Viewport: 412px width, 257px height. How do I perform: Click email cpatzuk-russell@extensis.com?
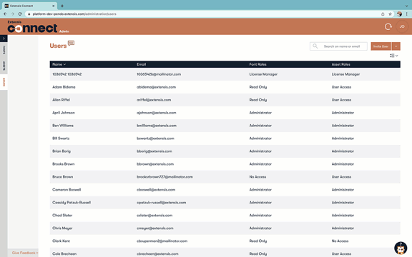[x=162, y=203]
